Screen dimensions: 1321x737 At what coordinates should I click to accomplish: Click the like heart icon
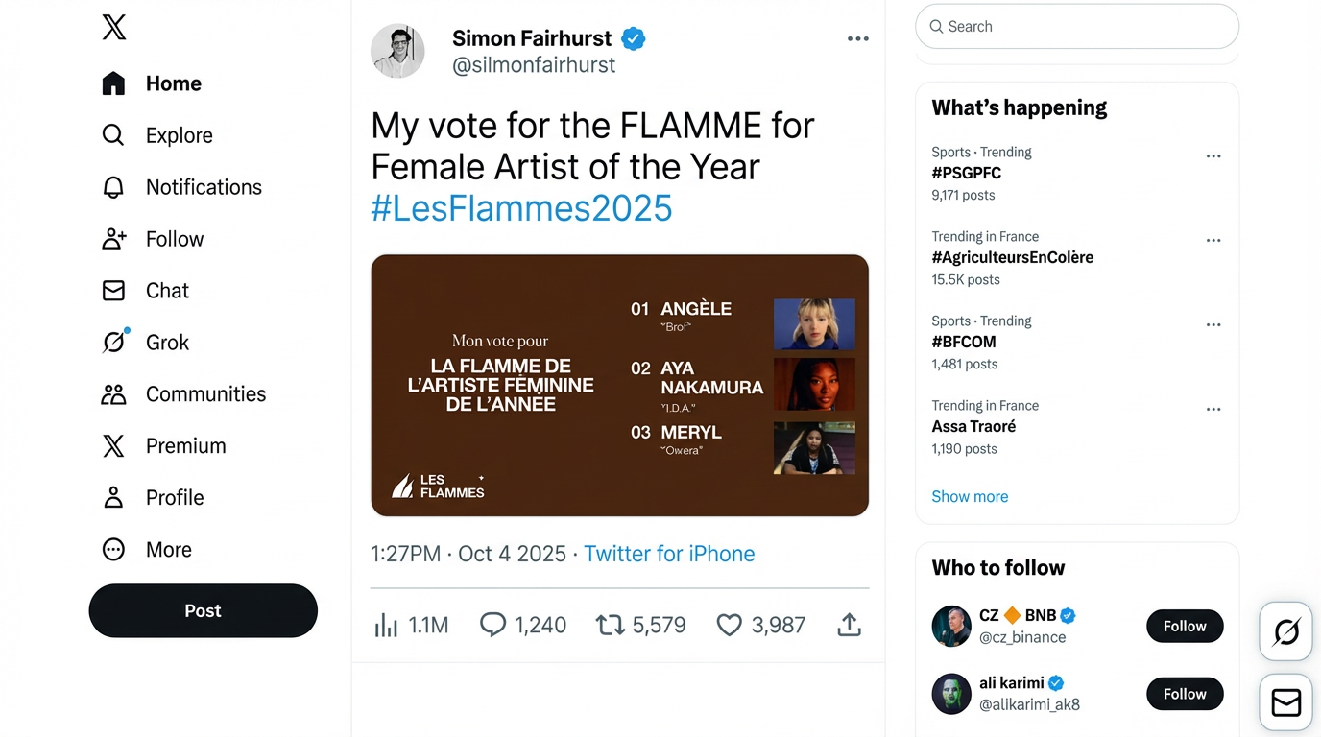(x=730, y=626)
